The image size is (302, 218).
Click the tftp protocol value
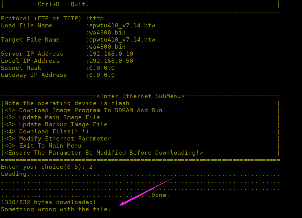click(x=96, y=18)
